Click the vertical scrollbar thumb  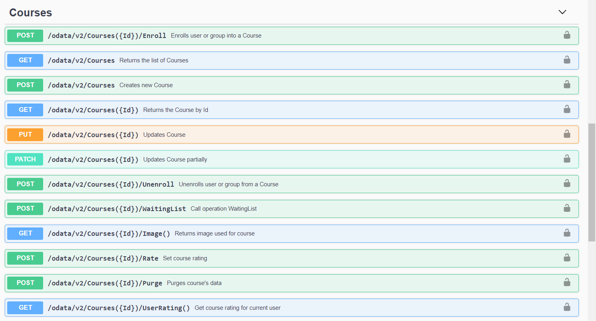592,182
